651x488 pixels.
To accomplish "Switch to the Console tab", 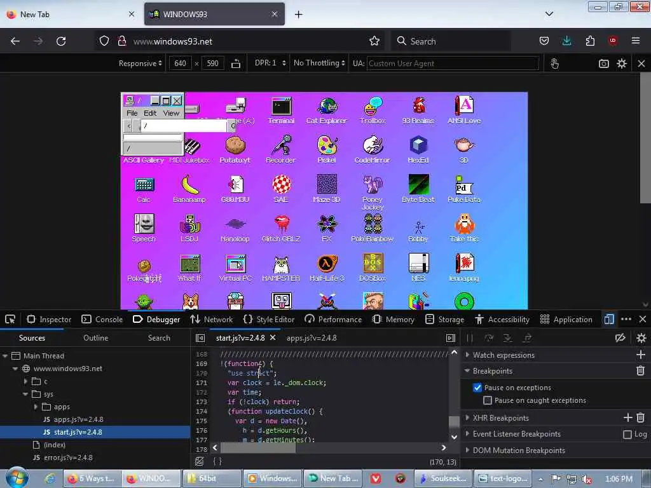I will tap(102, 319).
